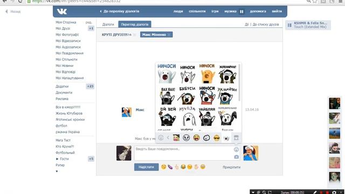Viewport: 345px width, 194px height.
Task: Open допомога in the header menu
Action: [x=258, y=11]
